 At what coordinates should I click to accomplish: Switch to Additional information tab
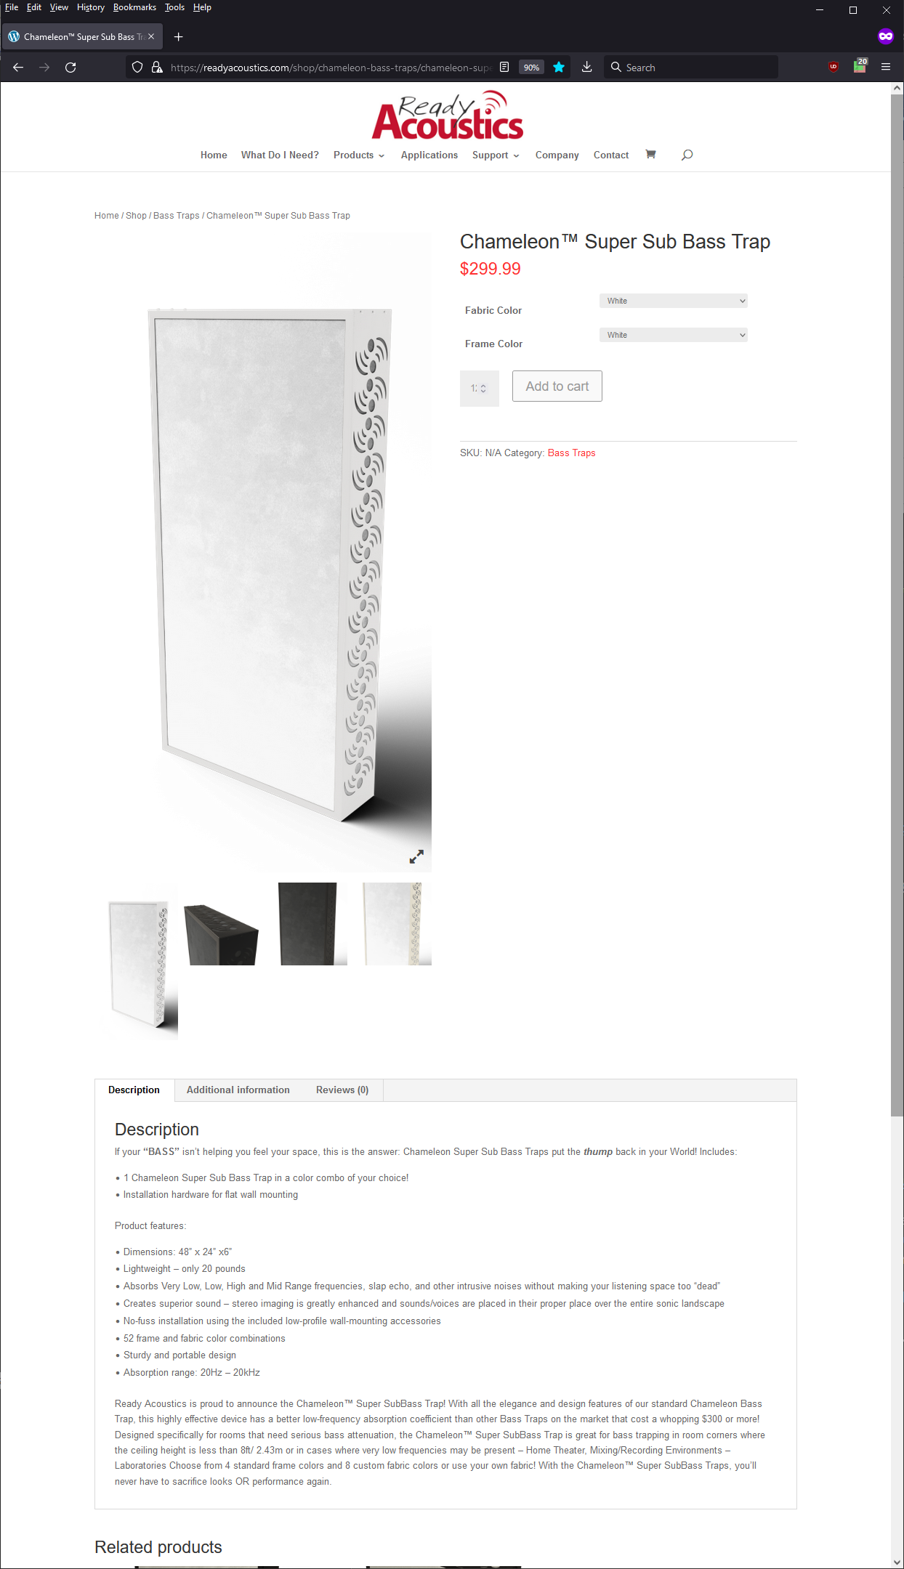click(x=238, y=1090)
